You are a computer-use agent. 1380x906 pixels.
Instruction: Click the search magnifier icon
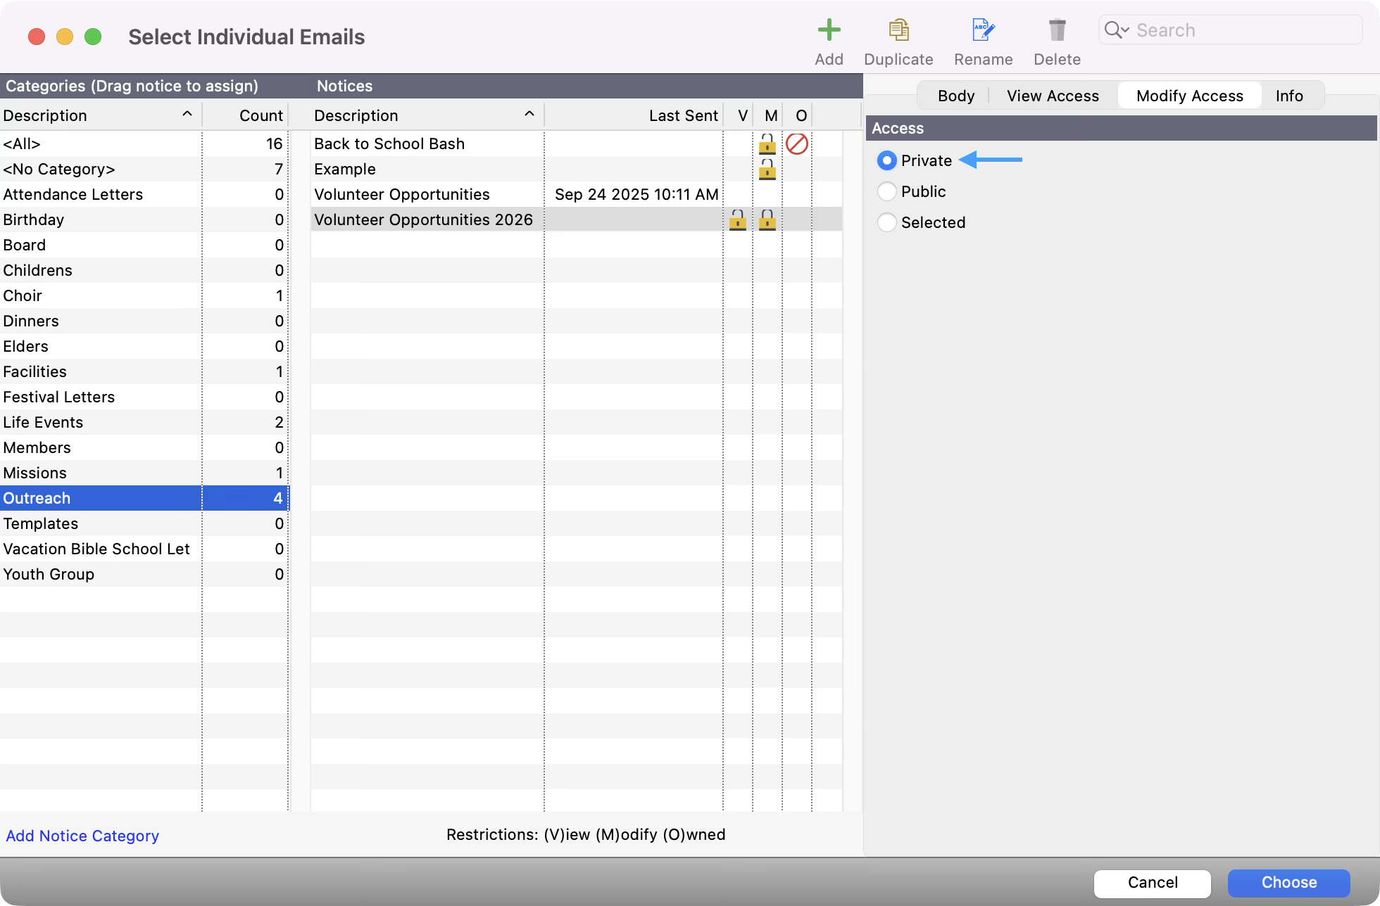coord(1116,30)
